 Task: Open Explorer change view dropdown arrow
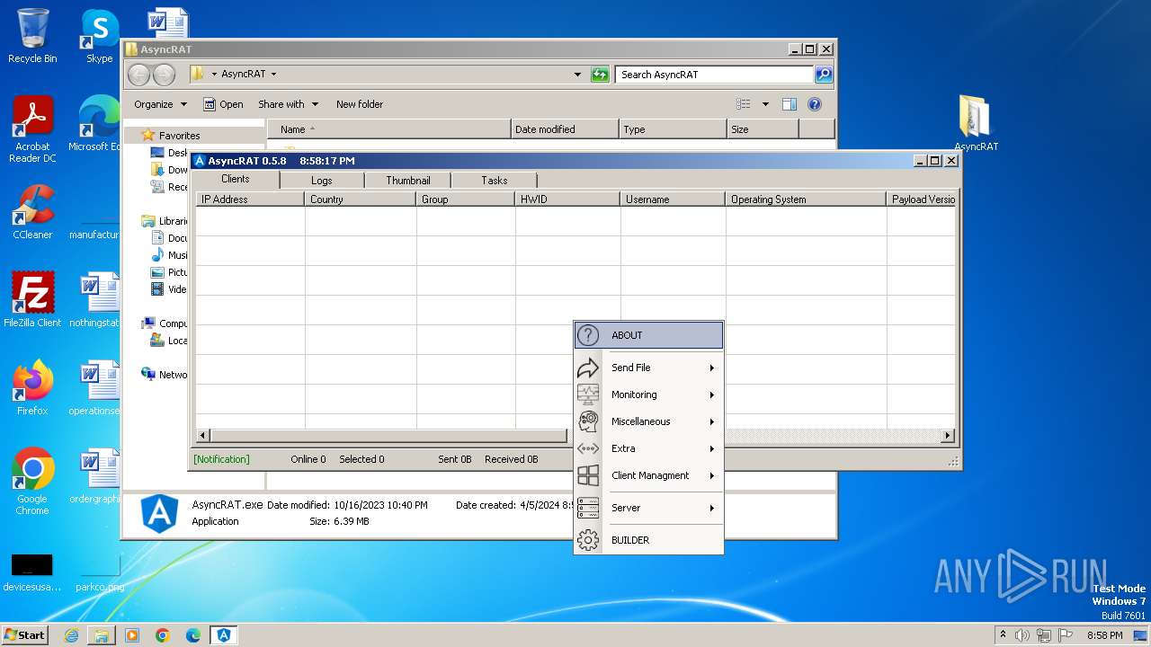point(765,104)
